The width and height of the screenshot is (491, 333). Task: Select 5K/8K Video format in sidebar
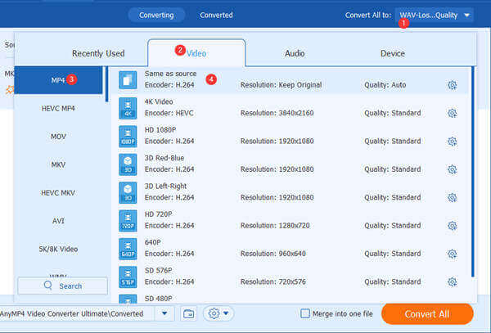point(58,249)
